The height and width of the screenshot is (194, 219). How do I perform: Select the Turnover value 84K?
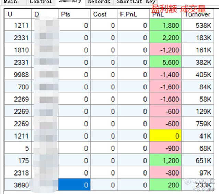[x=197, y=86]
